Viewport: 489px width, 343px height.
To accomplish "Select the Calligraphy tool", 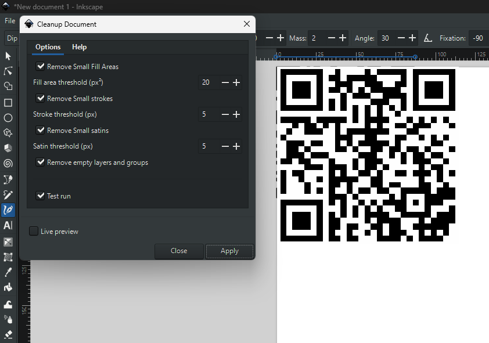I will (8, 210).
